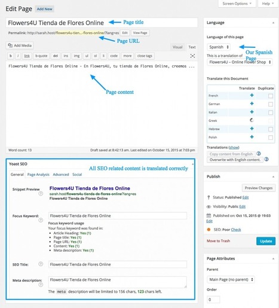Click the fullscreen editor icon
The width and height of the screenshot is (279, 308).
(192, 56)
